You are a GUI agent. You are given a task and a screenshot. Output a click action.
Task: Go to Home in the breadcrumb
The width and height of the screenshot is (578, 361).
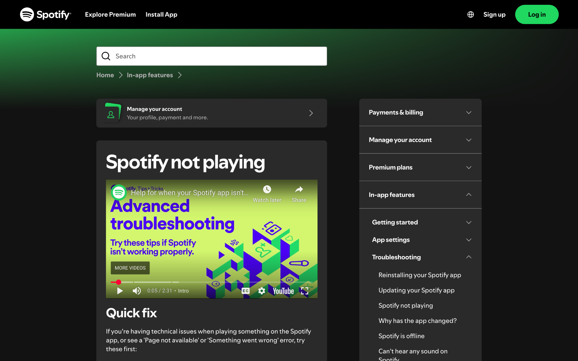coord(105,75)
